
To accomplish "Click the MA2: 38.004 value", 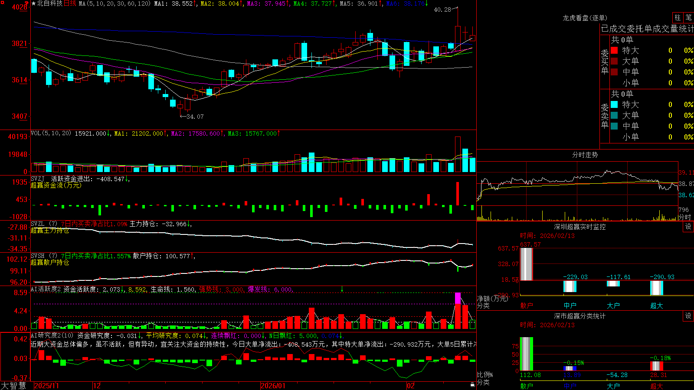I will point(220,3).
